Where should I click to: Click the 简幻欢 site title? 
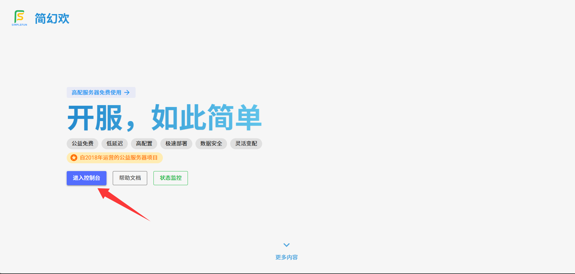pyautogui.click(x=52, y=18)
